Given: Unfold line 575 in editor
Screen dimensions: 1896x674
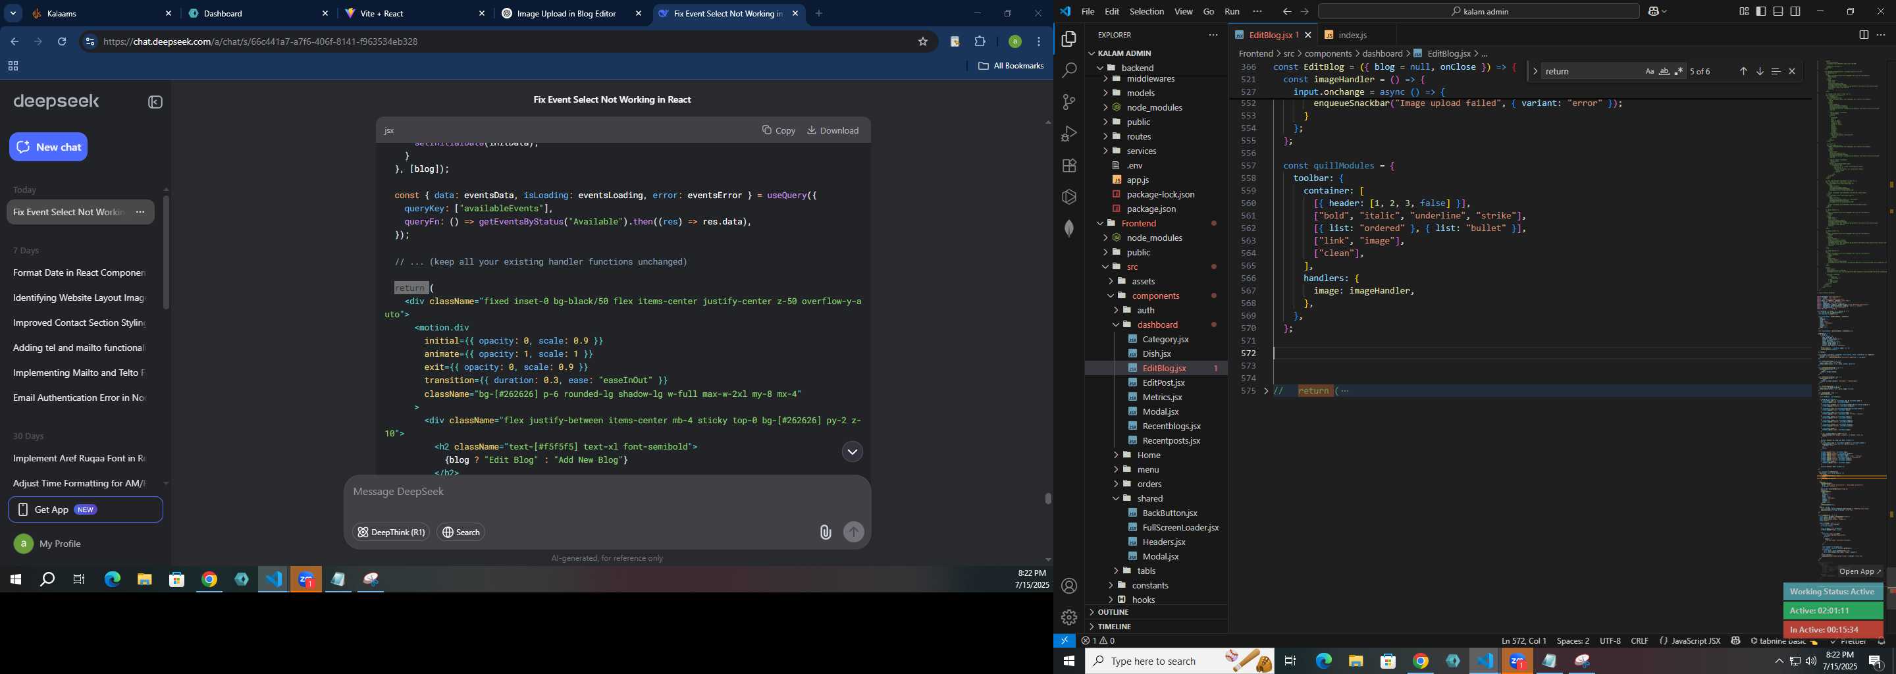Looking at the screenshot, I should pyautogui.click(x=1266, y=391).
